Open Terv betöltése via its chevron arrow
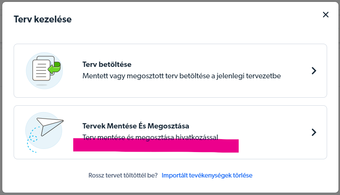 tap(314, 71)
